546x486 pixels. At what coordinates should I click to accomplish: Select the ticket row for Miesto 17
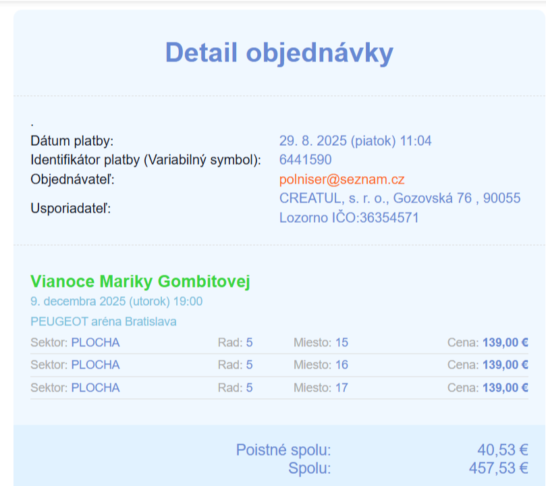click(279, 387)
